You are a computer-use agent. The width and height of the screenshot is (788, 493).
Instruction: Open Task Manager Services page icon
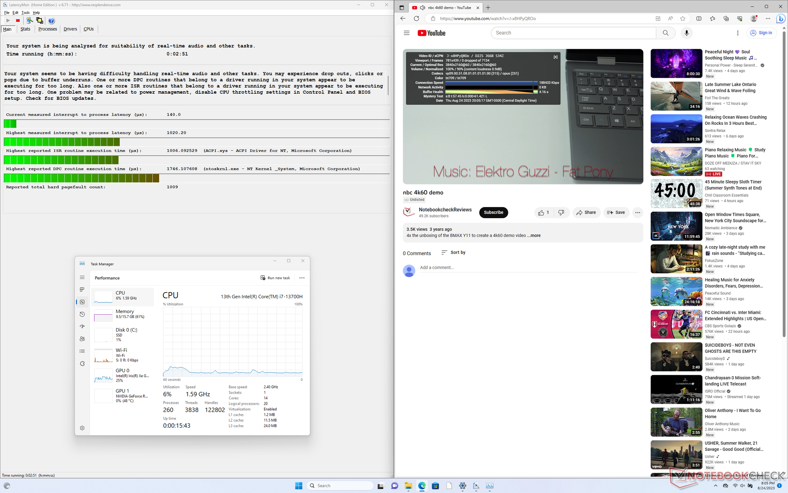point(82,364)
